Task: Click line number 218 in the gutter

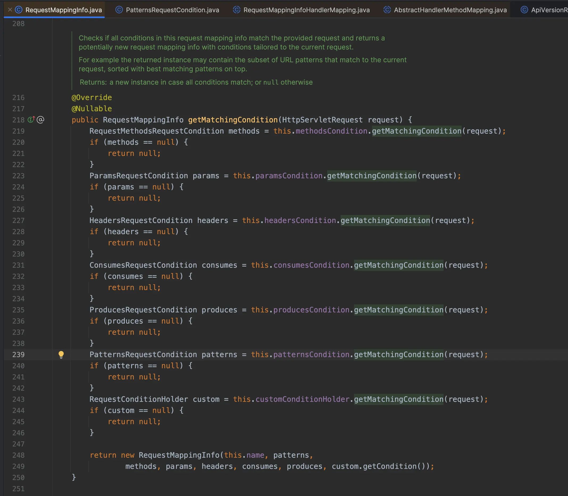Action: (19, 120)
